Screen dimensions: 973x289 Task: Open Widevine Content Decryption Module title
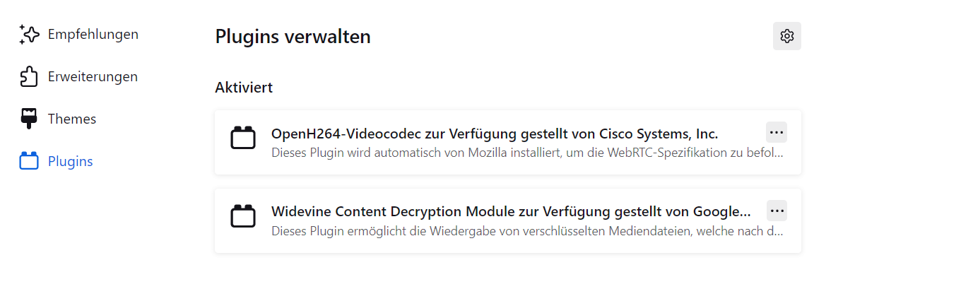pyautogui.click(x=510, y=212)
